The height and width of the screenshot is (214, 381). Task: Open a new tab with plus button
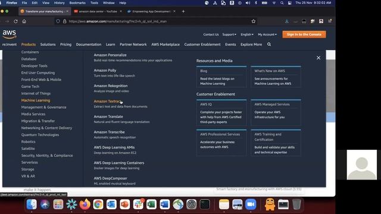click(x=183, y=11)
